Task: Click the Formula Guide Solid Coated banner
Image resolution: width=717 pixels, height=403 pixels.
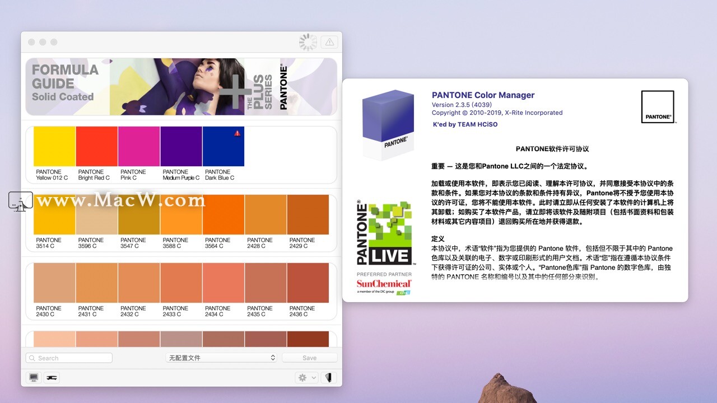Action: coord(181,87)
